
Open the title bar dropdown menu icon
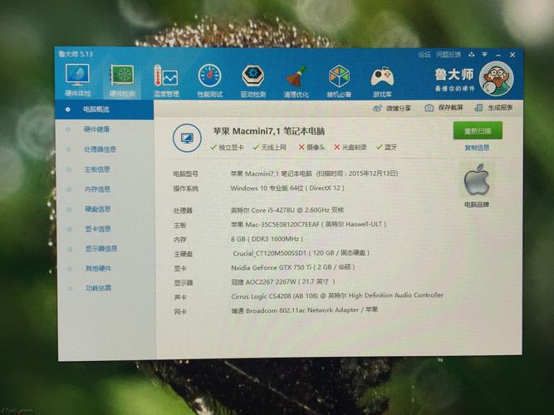click(485, 55)
